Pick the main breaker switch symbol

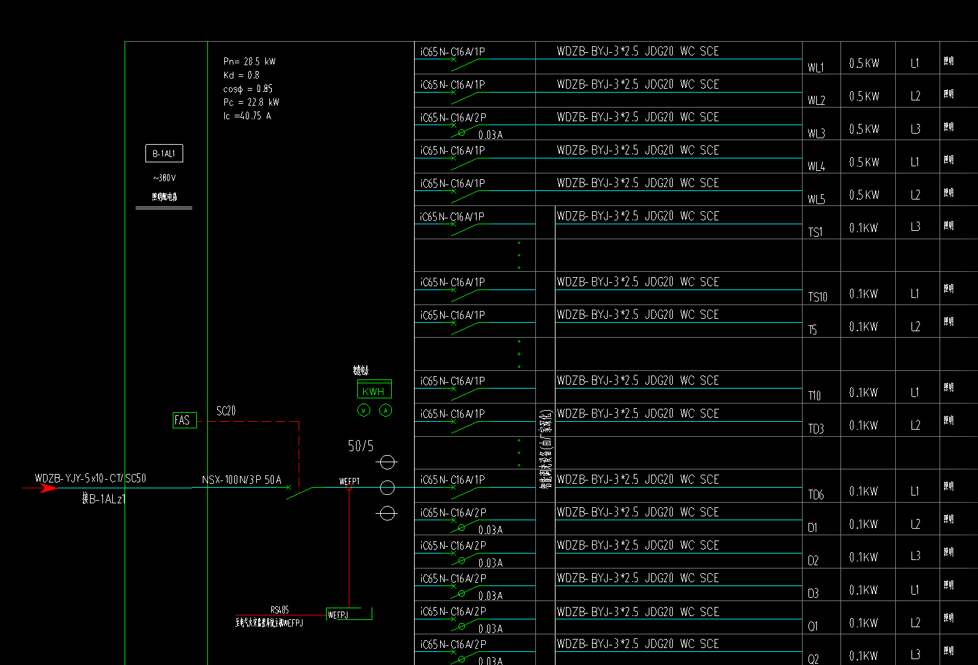click(299, 492)
